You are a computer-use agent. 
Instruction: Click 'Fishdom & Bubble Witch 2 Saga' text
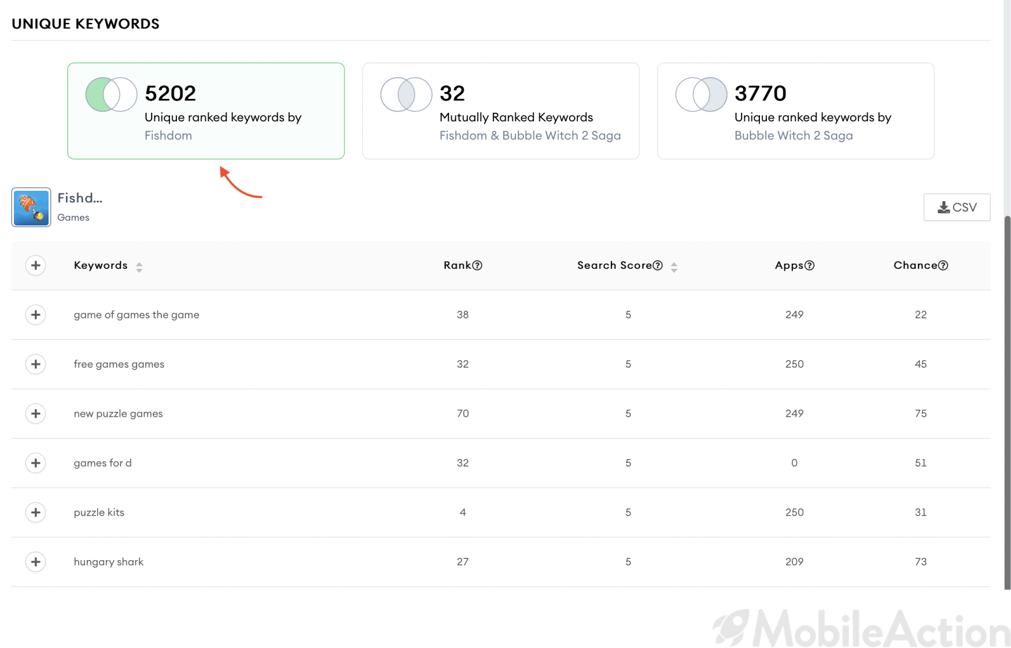point(530,135)
